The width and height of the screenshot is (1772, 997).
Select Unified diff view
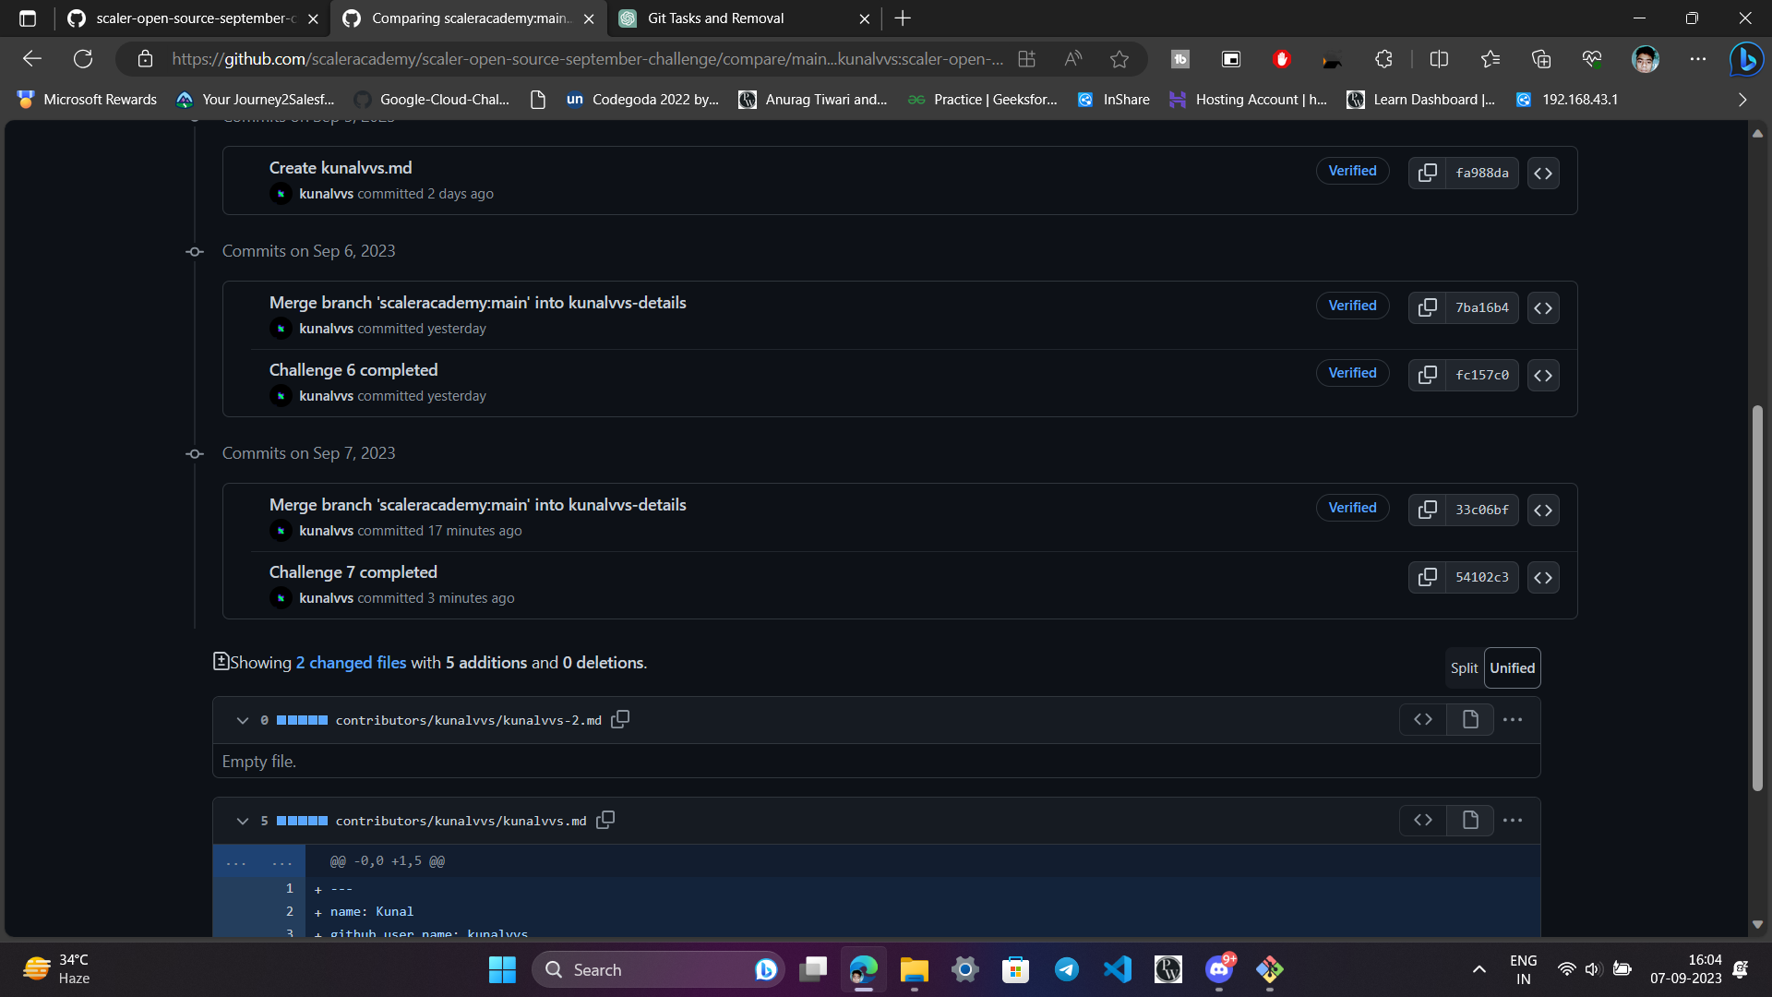point(1512,667)
